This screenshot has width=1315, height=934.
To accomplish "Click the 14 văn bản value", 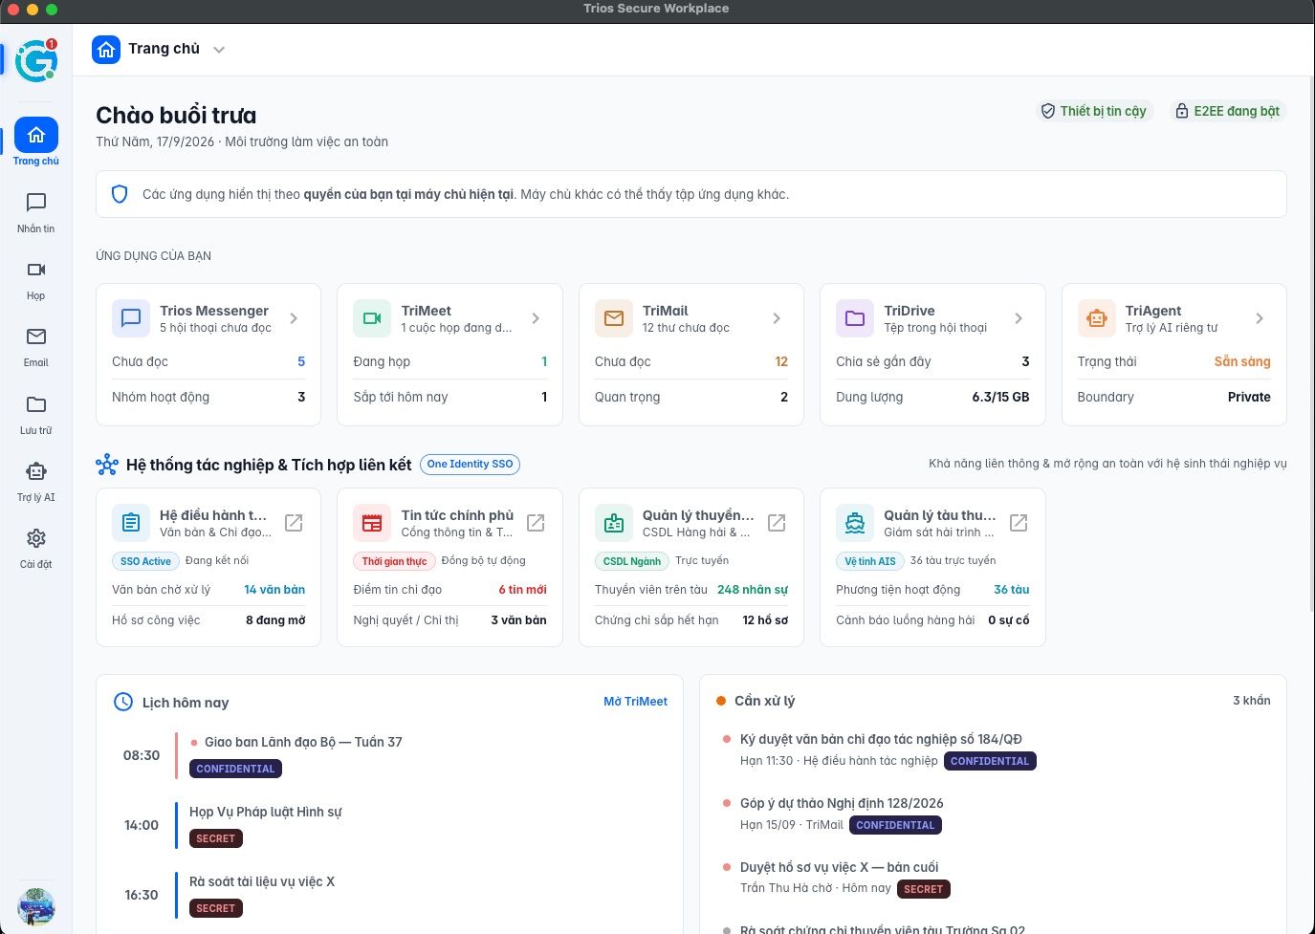I will click(x=274, y=590).
